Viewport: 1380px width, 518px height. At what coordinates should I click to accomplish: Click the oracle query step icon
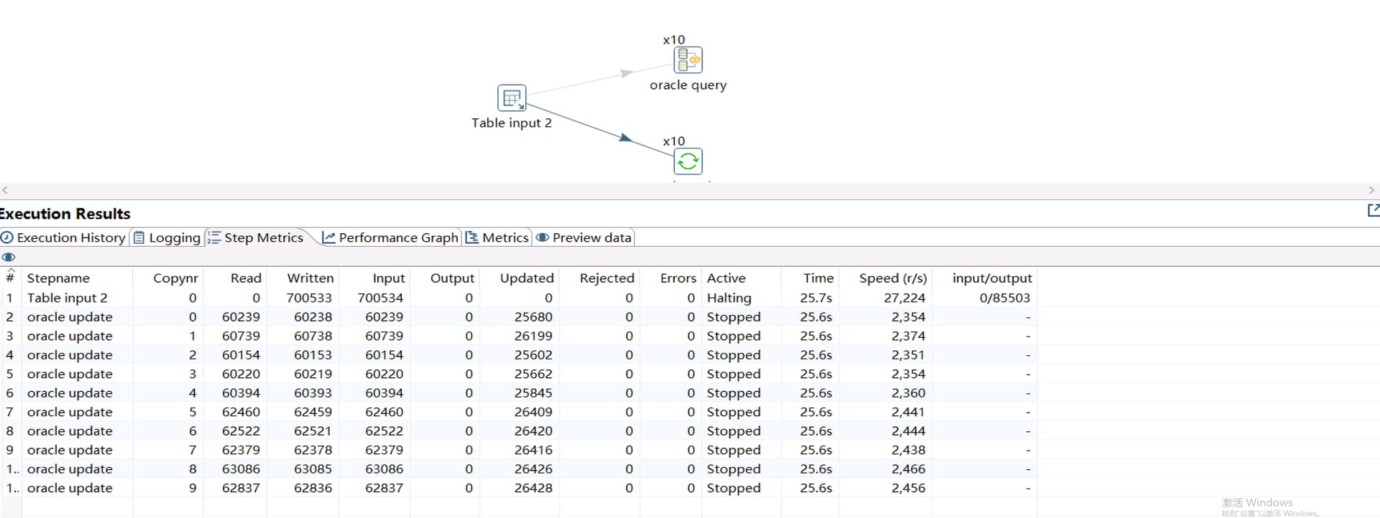pos(688,60)
